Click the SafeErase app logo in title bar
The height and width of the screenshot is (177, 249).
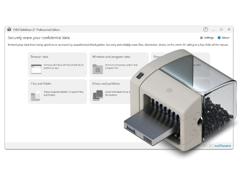click(9, 29)
